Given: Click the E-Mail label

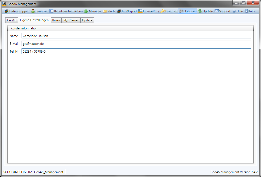Looking at the screenshot, I should pos(14,44).
